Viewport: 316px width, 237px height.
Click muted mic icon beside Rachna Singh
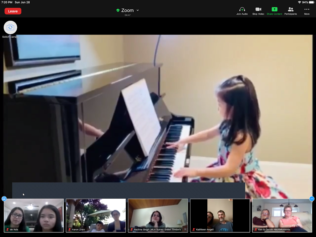click(131, 230)
